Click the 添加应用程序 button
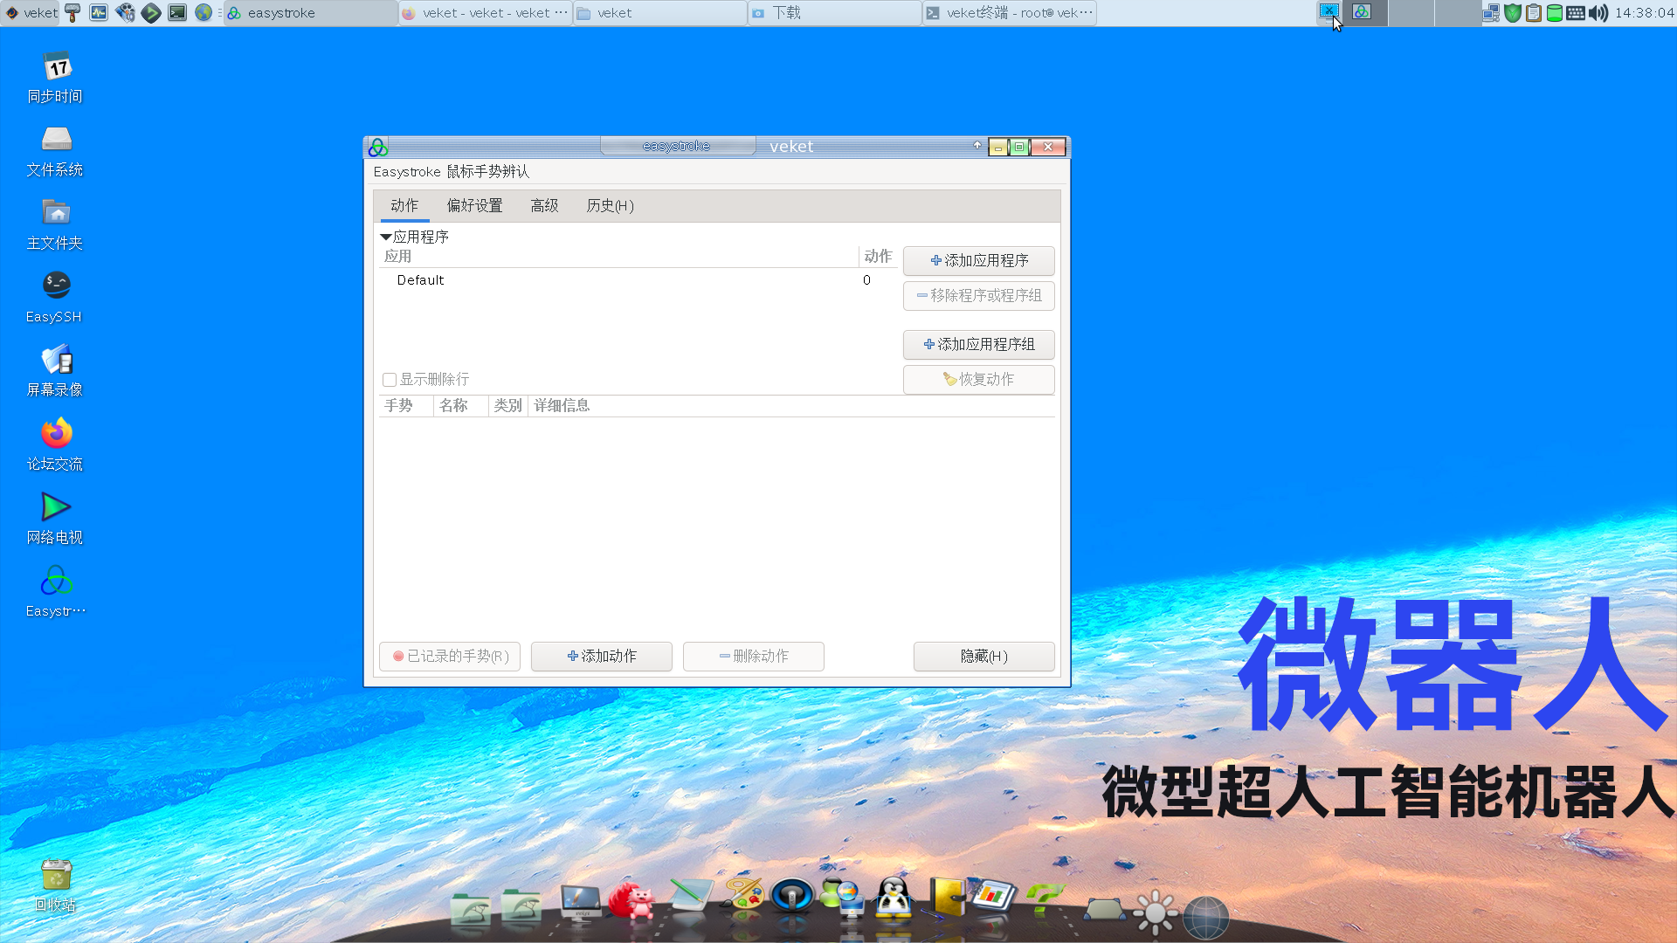Image resolution: width=1677 pixels, height=943 pixels. click(979, 260)
